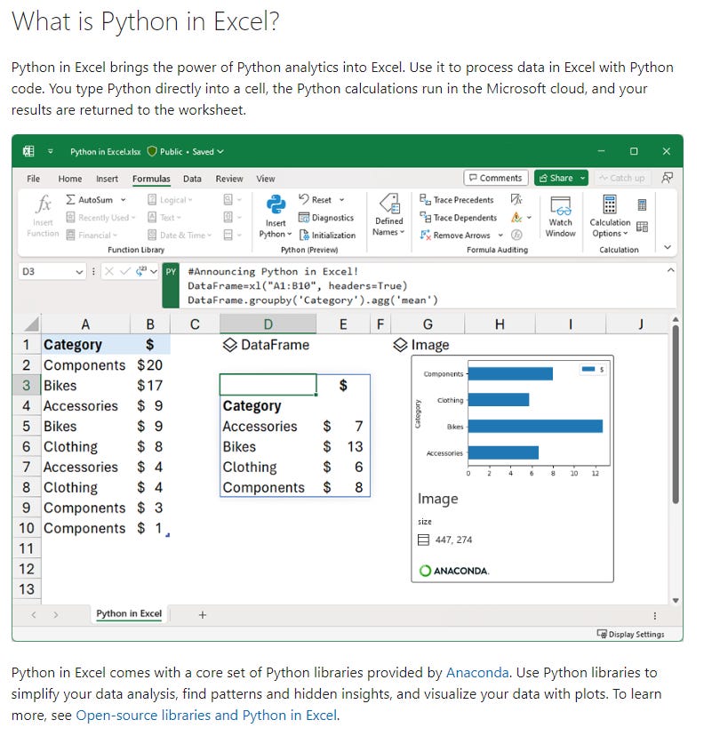The height and width of the screenshot is (736, 704).
Task: Expand the Share button dropdown
Action: pyautogui.click(x=582, y=178)
